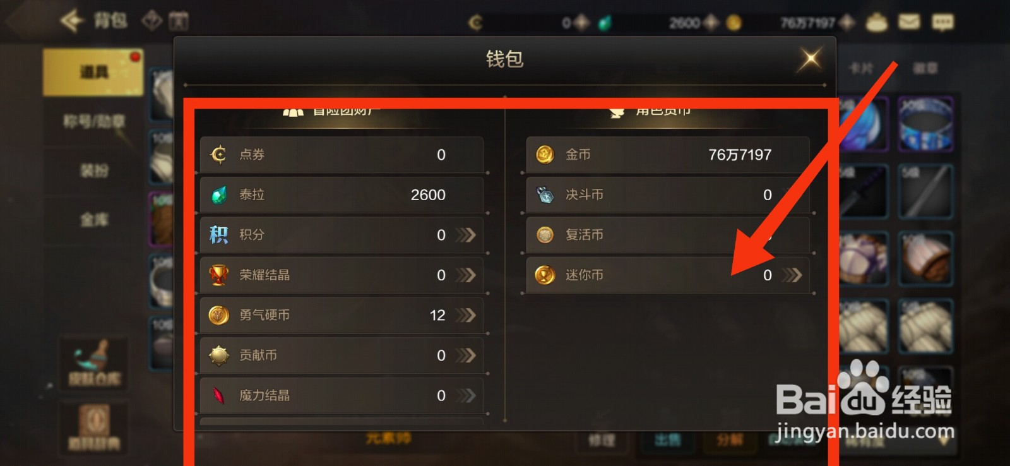The width and height of the screenshot is (1010, 466).
Task: Click the 金币 gold coin icon
Action: [545, 154]
